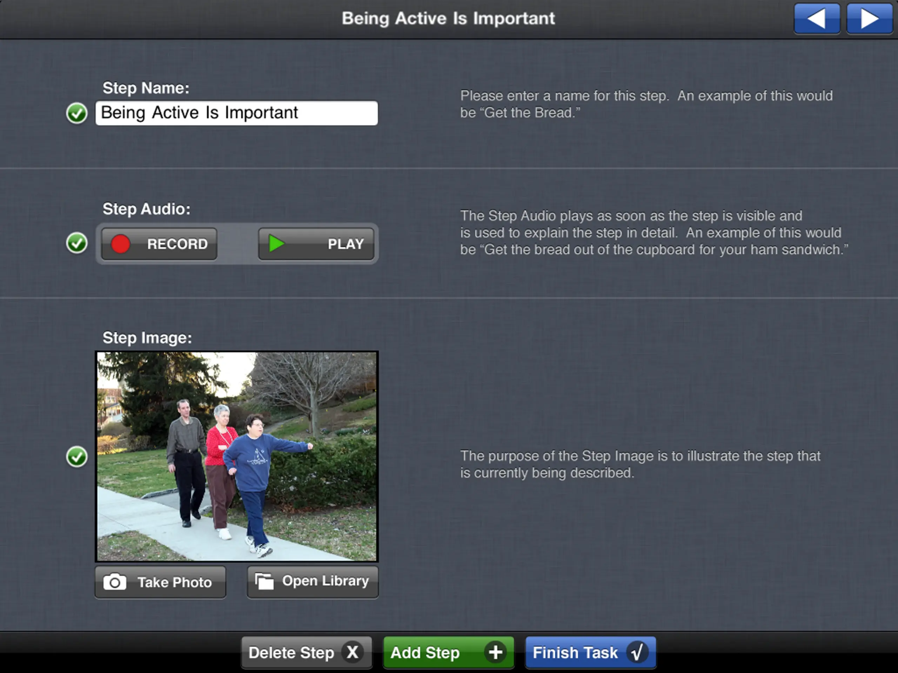Screen dimensions: 898x673
Task: Select the step image photo of walkers
Action: coord(237,456)
